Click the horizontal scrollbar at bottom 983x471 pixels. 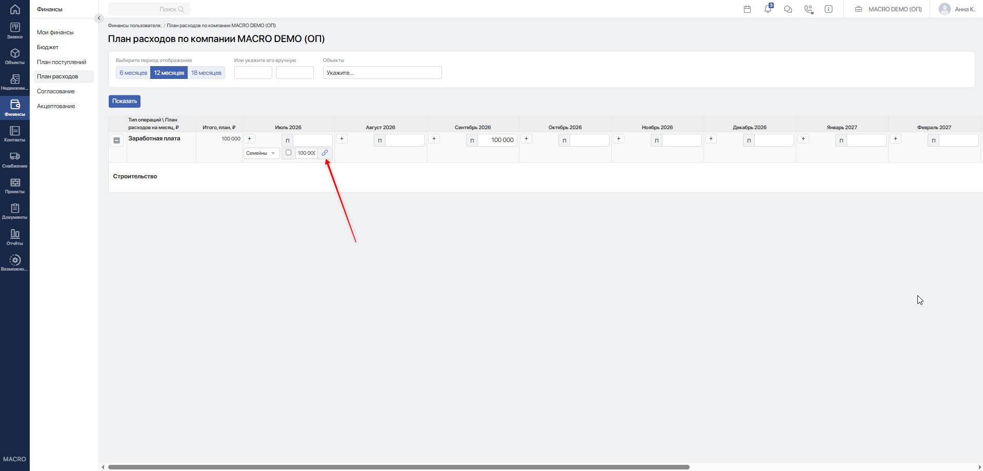point(398,467)
